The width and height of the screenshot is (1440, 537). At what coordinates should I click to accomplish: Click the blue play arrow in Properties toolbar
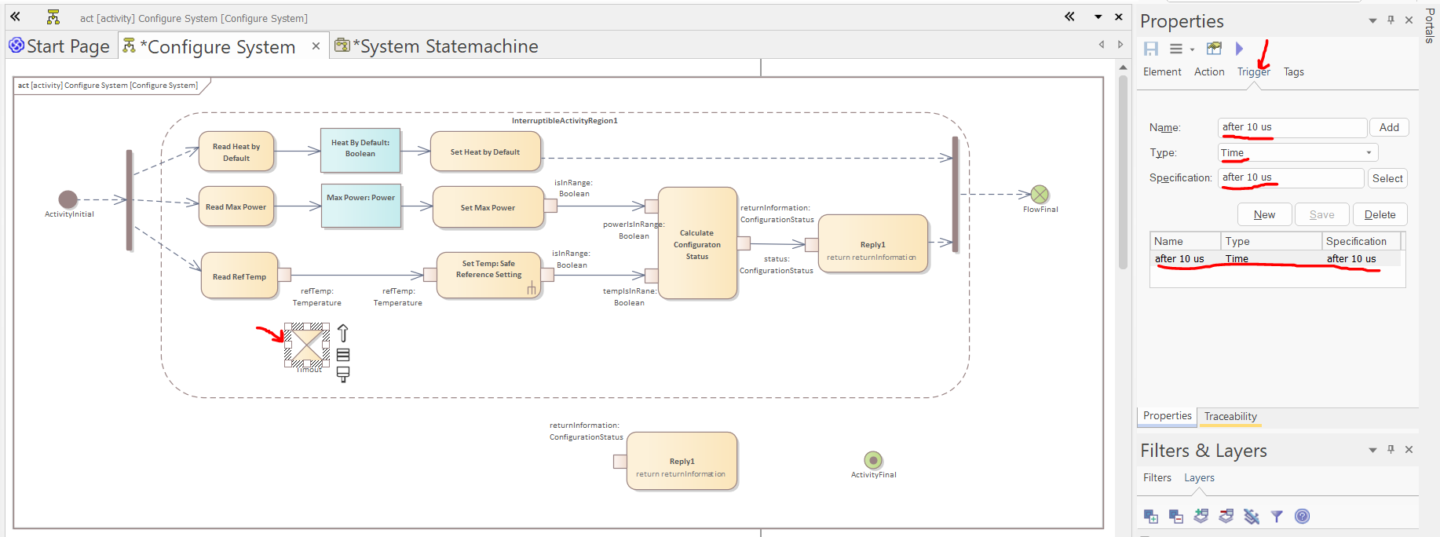[x=1239, y=49]
